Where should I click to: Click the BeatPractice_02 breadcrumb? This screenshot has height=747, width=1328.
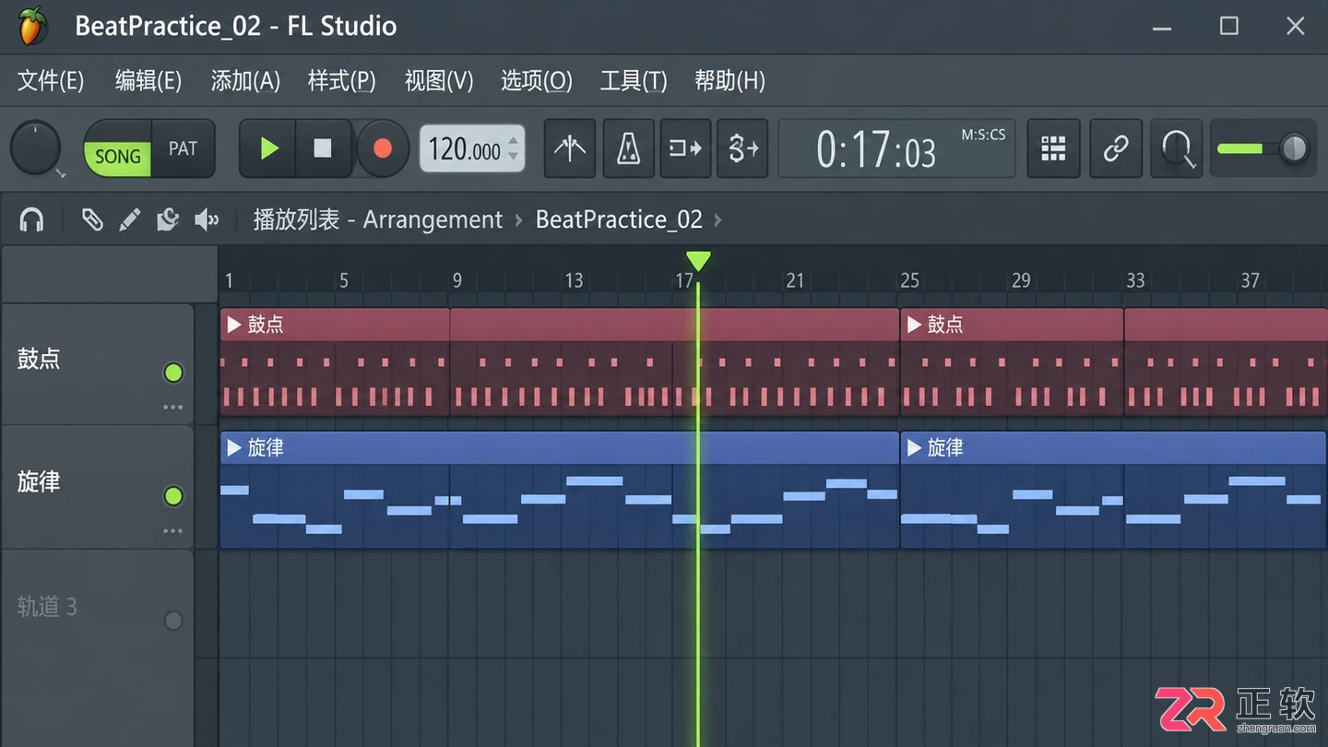coord(619,219)
